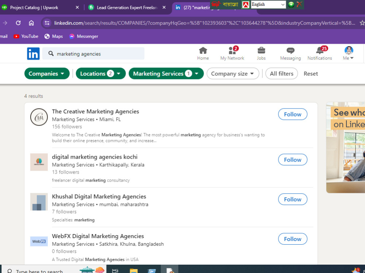
Task: Click the WebFX company logo
Action: tap(39, 241)
